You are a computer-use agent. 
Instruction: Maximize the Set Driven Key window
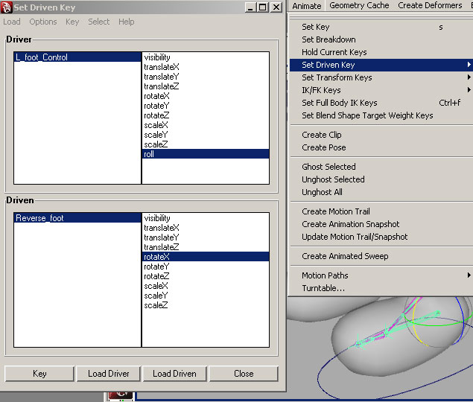pos(262,7)
